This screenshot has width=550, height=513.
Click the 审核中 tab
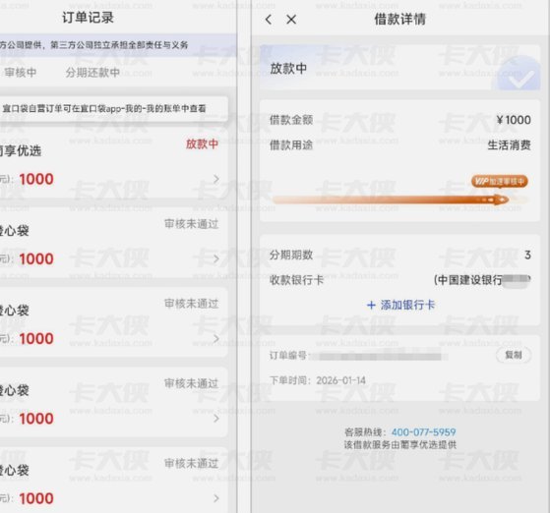(x=21, y=73)
